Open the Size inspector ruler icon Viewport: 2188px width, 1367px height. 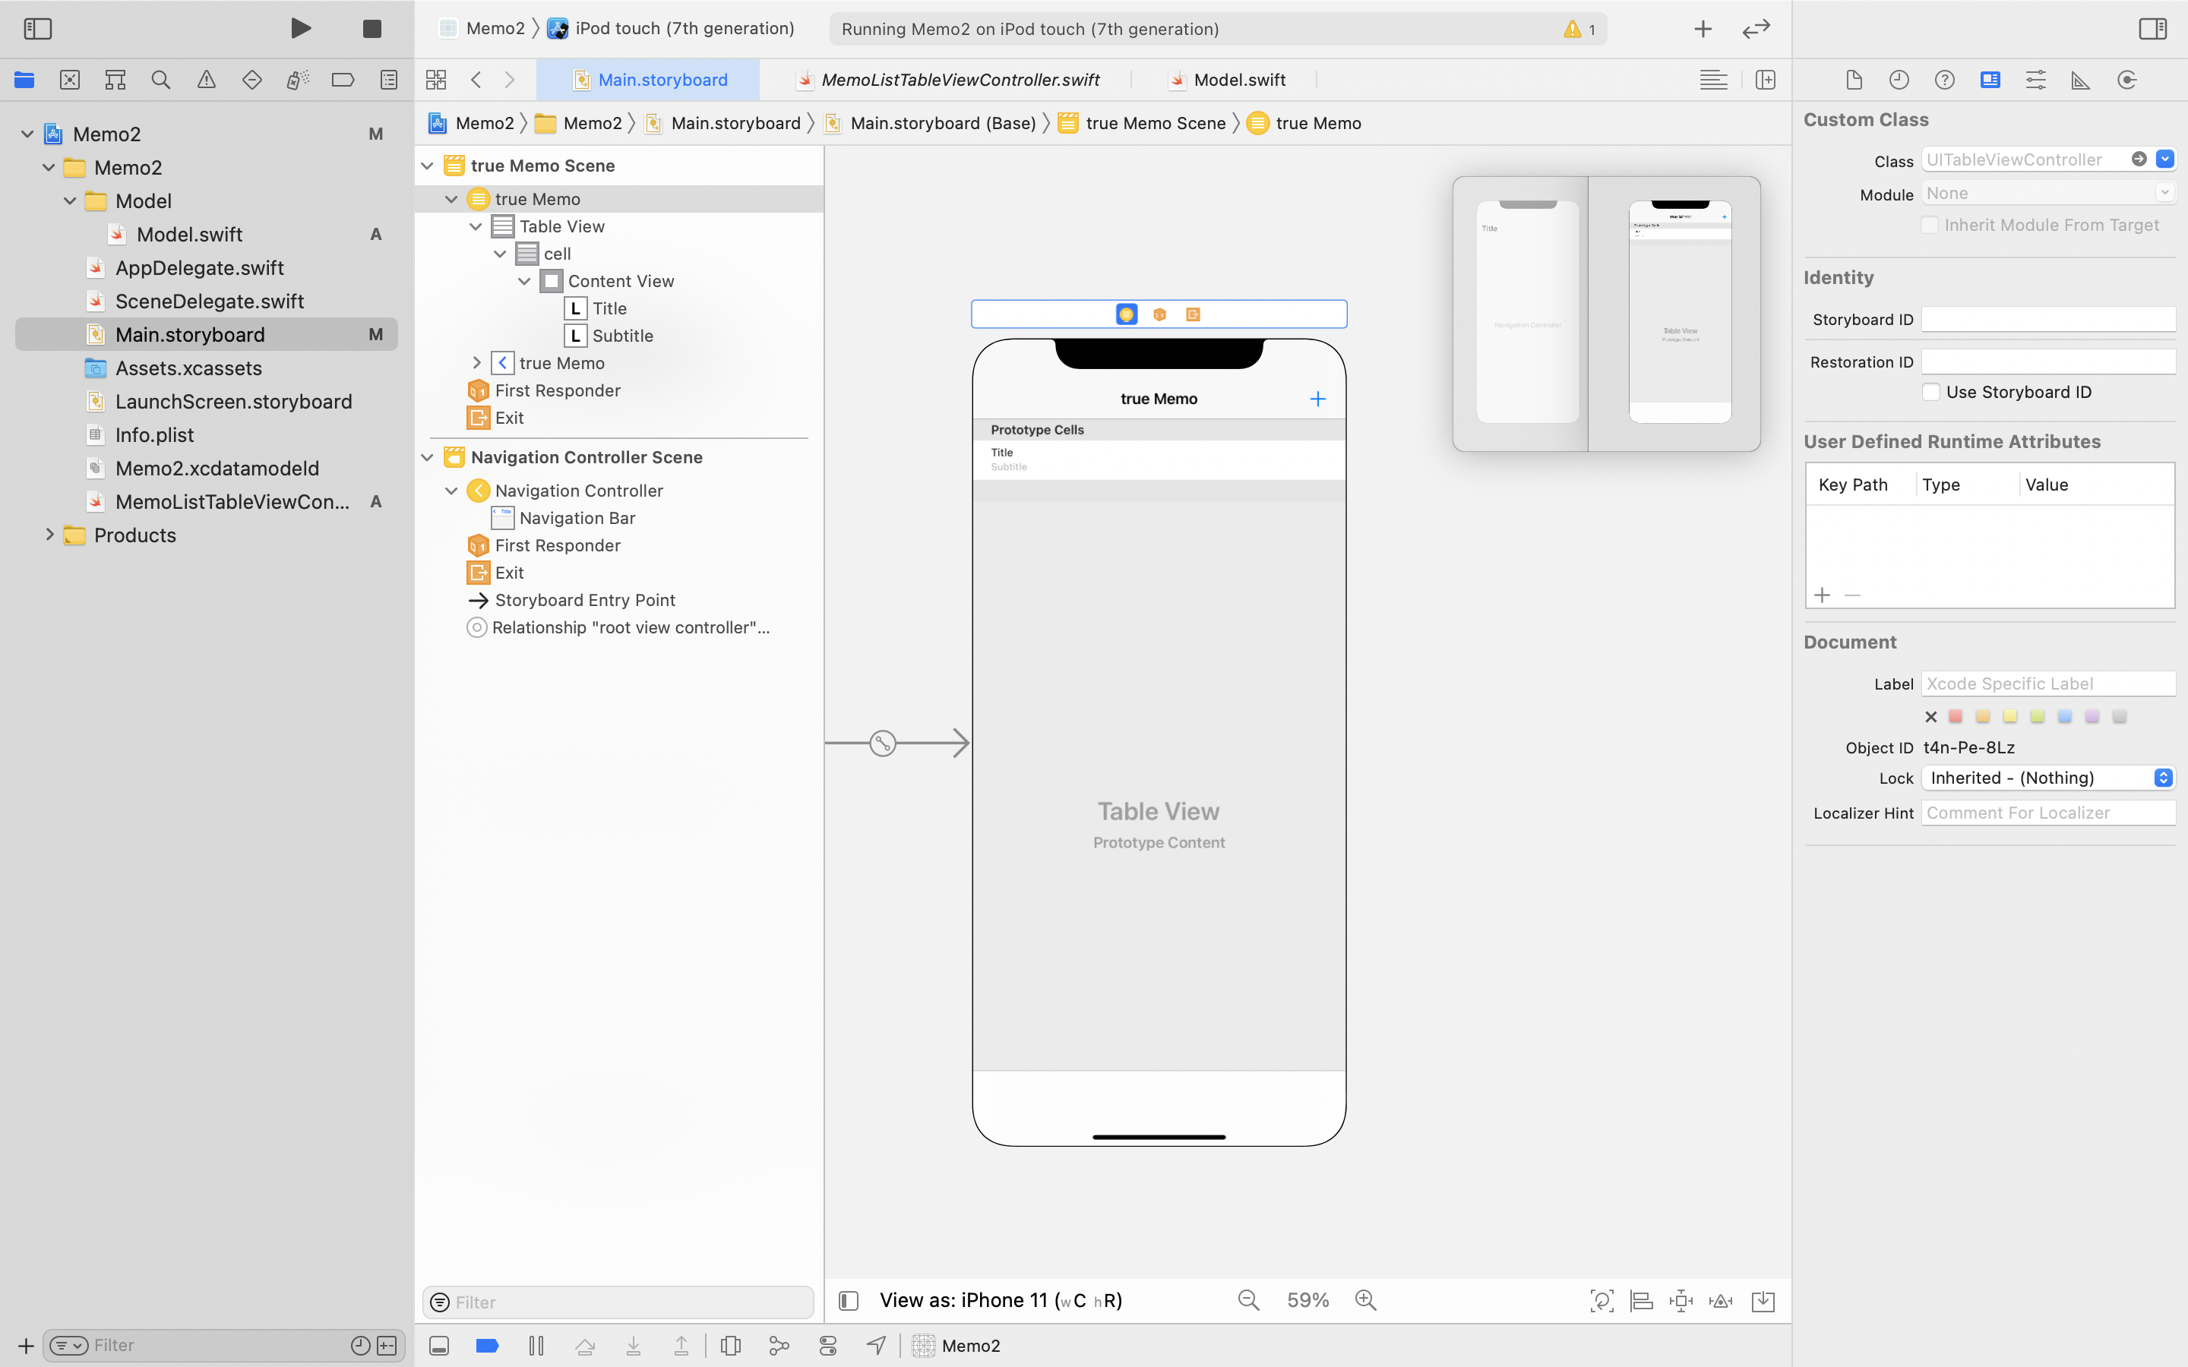click(2080, 80)
